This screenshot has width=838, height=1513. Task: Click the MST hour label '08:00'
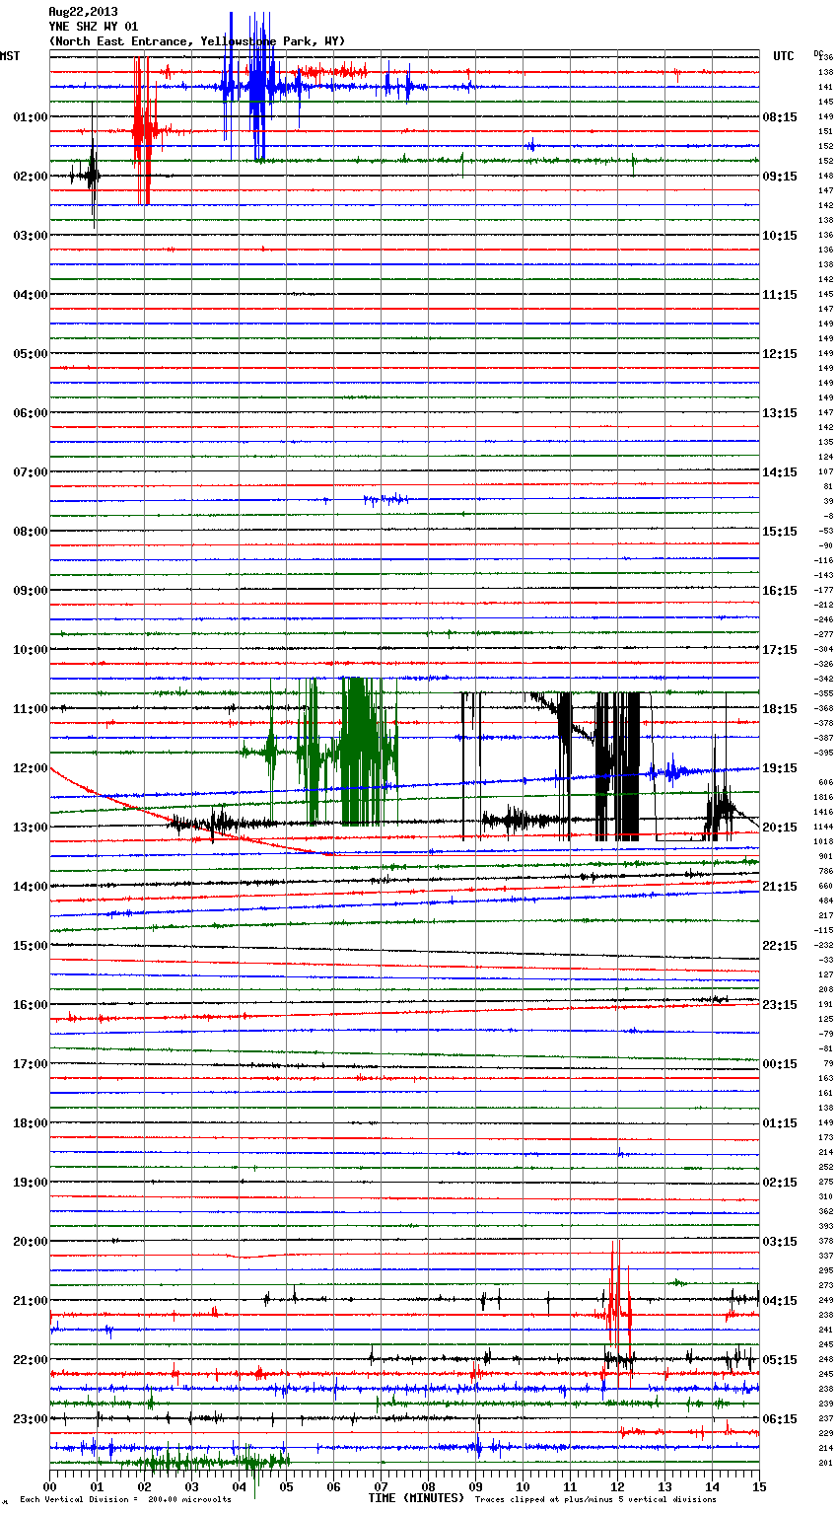pyautogui.click(x=31, y=532)
